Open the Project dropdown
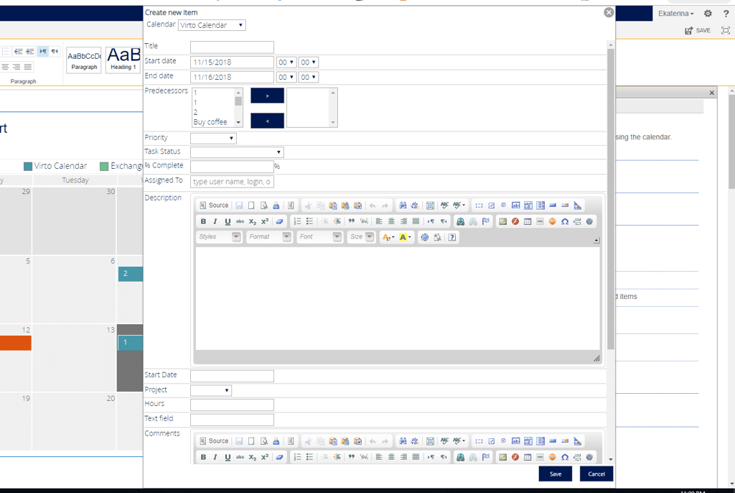The width and height of the screenshot is (735, 493). click(211, 390)
